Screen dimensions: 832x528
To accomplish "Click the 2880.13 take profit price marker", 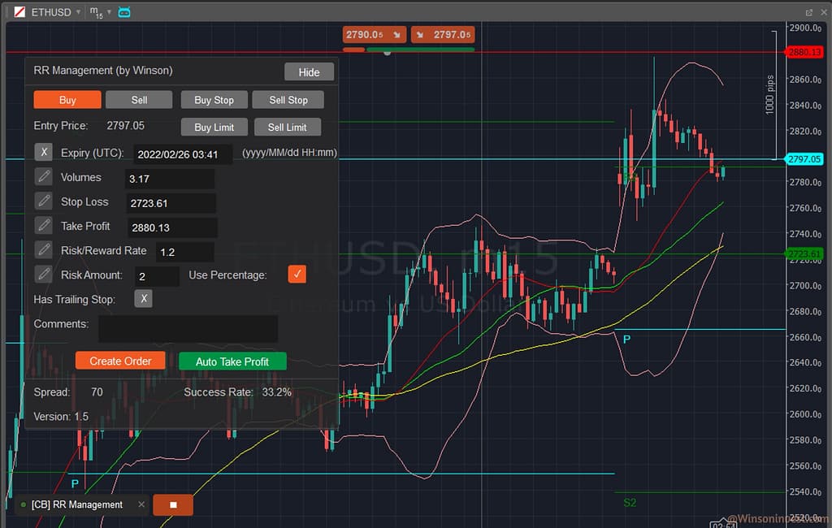I will click(804, 52).
